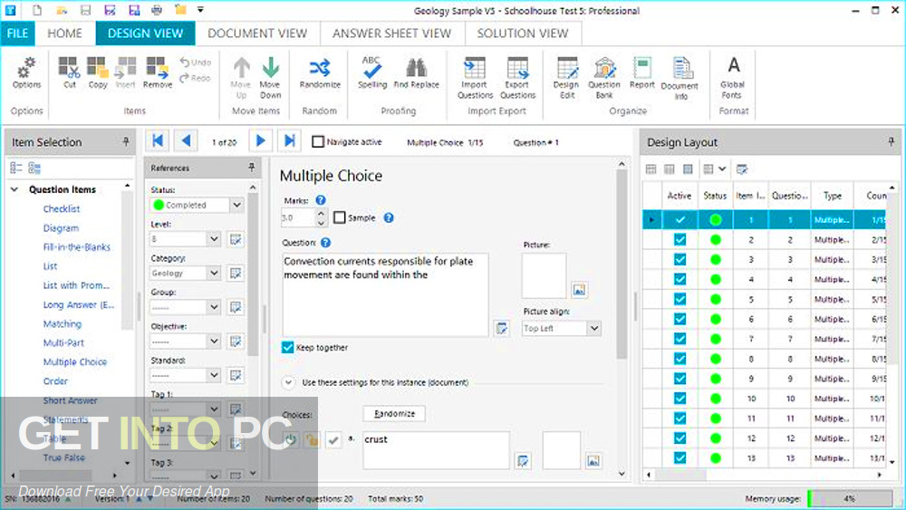Switch to SOLUTION VIEW tab
906x510 pixels.
tap(523, 34)
